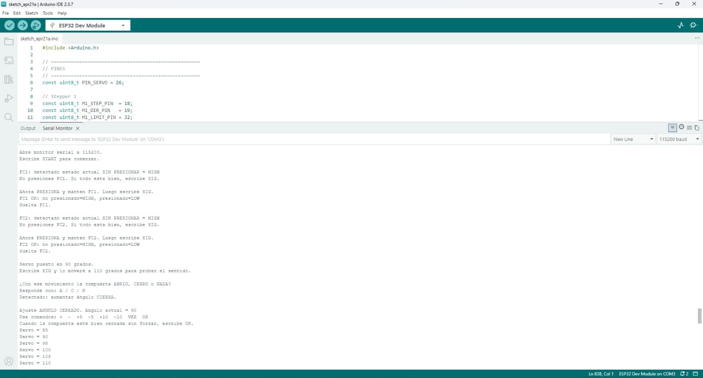Start debugging with the Debug icon
Viewport: 703px width, 378px height.
[x=36, y=25]
